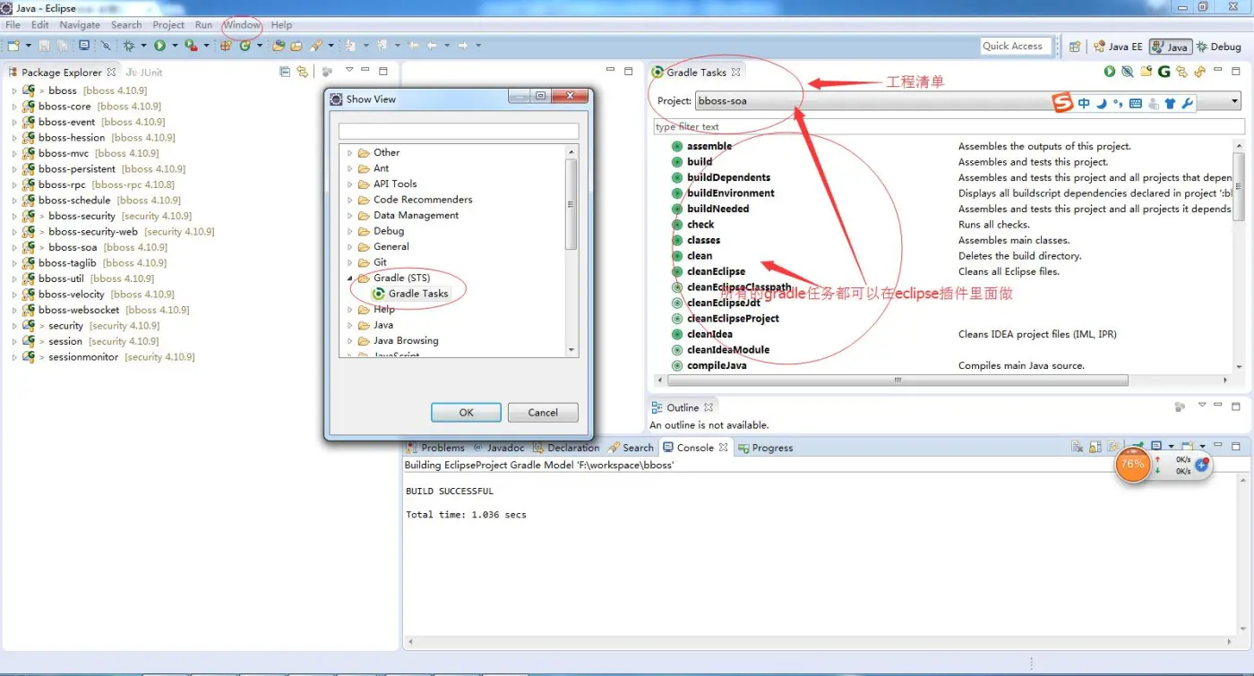
Task: Click the Debug bug icon in the main toolbar
Action: (x=129, y=46)
